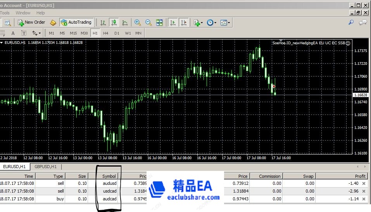Toggle chart shift button
The width and height of the screenshot is (371, 212).
tap(184, 23)
